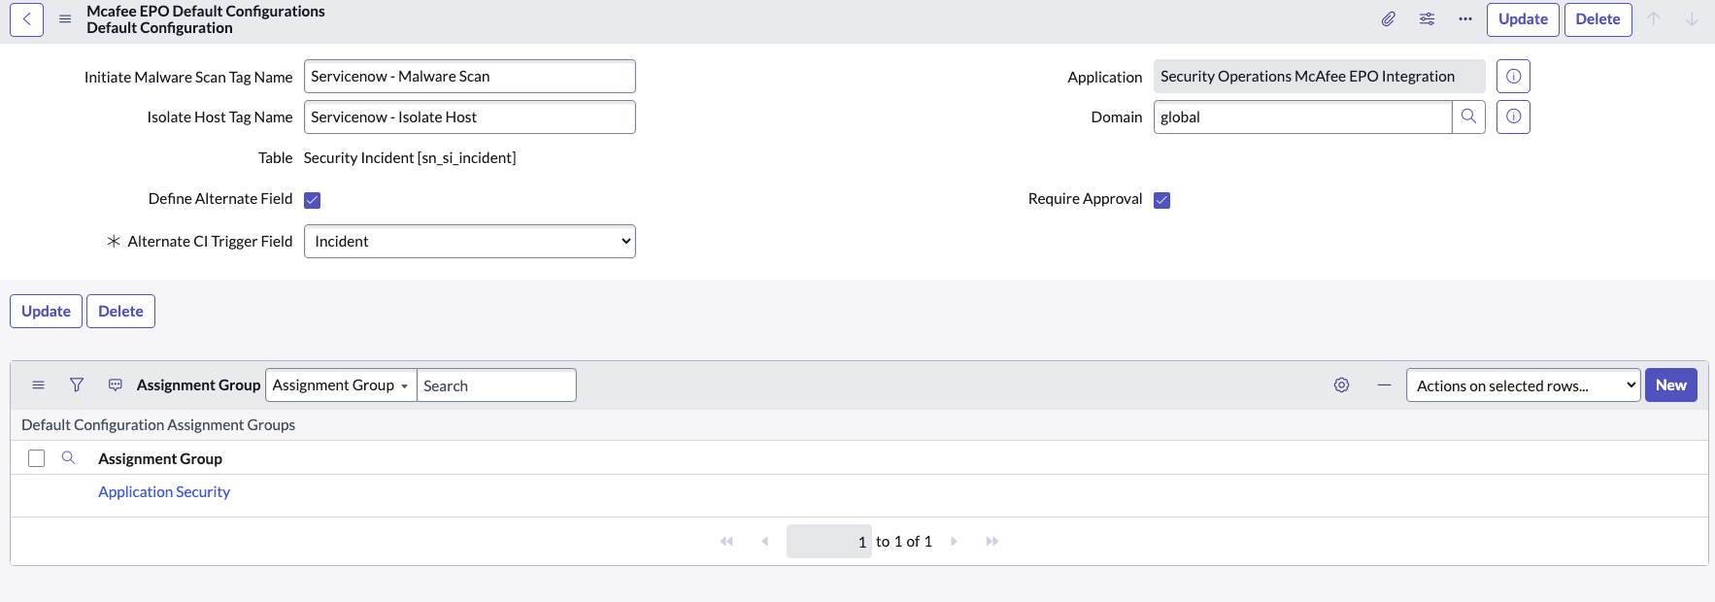
Task: Click Default Configuration Assignment Groups breadcrumb
Action: point(158,425)
